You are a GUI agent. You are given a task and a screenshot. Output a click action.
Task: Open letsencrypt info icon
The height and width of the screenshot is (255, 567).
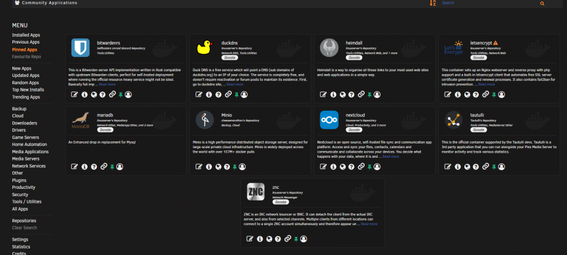pos(458,94)
